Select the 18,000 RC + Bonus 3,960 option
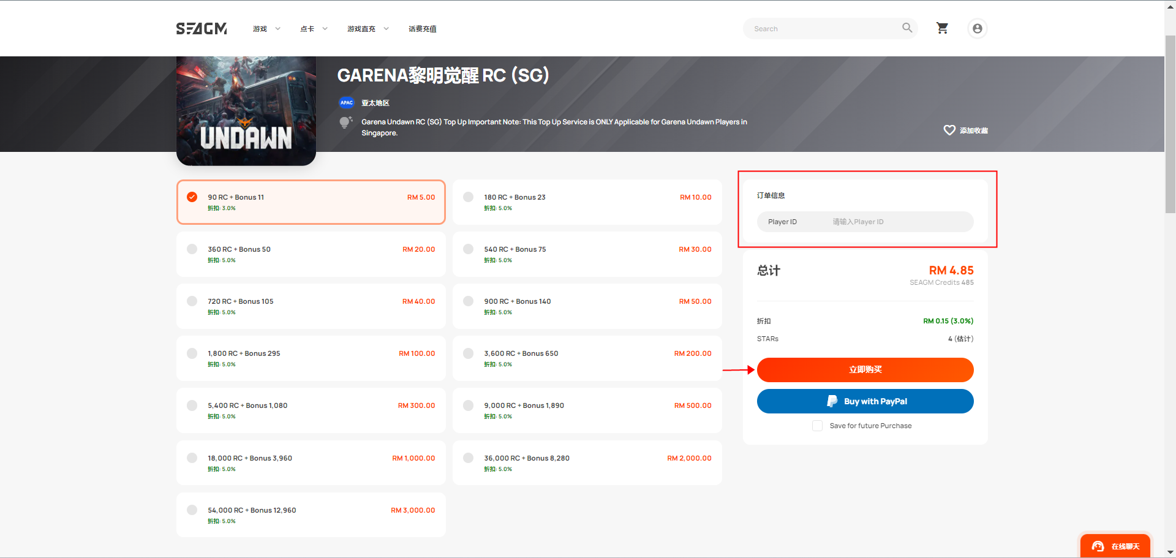 (x=311, y=463)
